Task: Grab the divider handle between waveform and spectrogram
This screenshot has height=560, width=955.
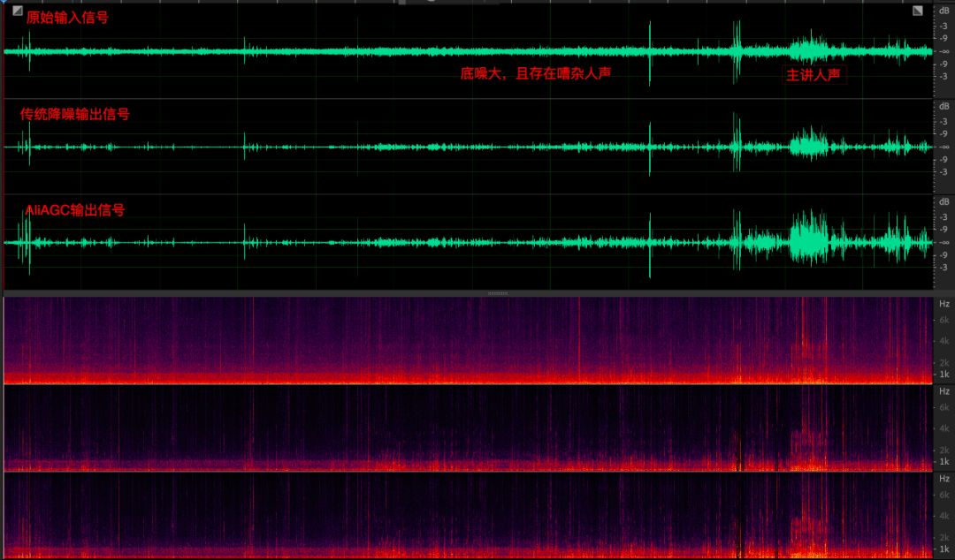Action: point(498,292)
